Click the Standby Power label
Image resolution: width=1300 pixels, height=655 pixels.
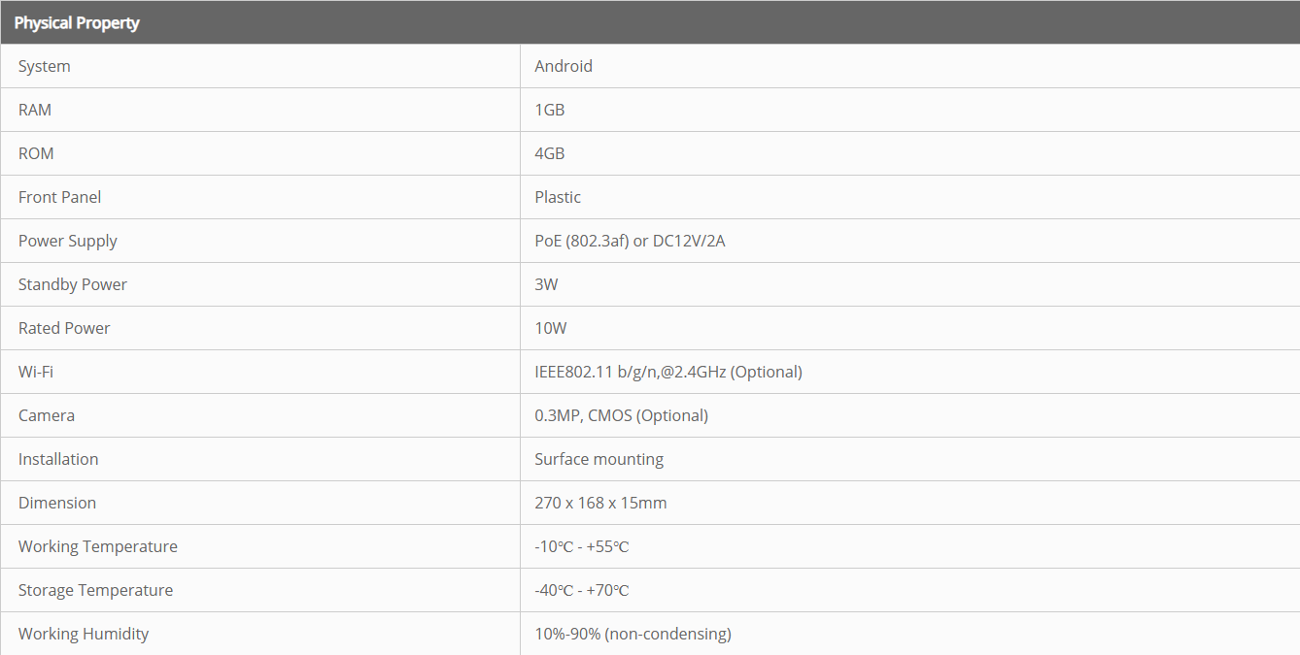(x=73, y=284)
